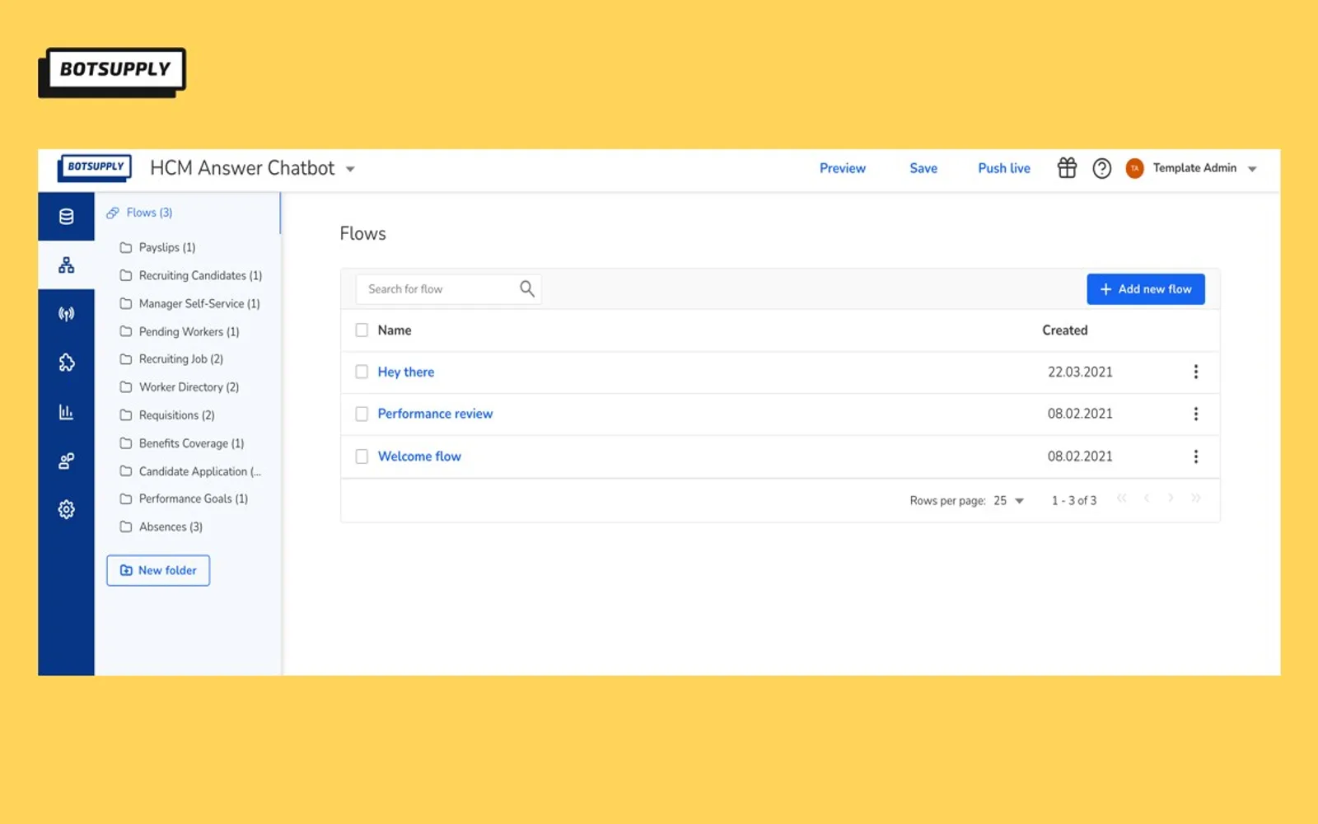This screenshot has height=824, width=1318.
Task: Expand the HCM Answer Chatbot dropdown arrow
Action: tap(350, 169)
